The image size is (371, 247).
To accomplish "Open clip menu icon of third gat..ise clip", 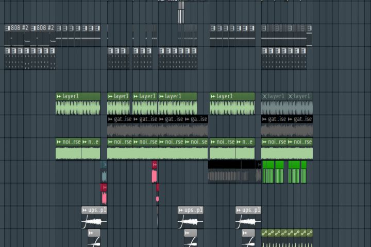I will (x=161, y=119).
